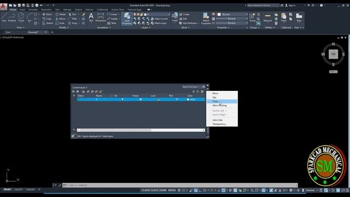Click Create block in Block panel
Viewport: 350px width, 197px height.
click(x=184, y=14)
